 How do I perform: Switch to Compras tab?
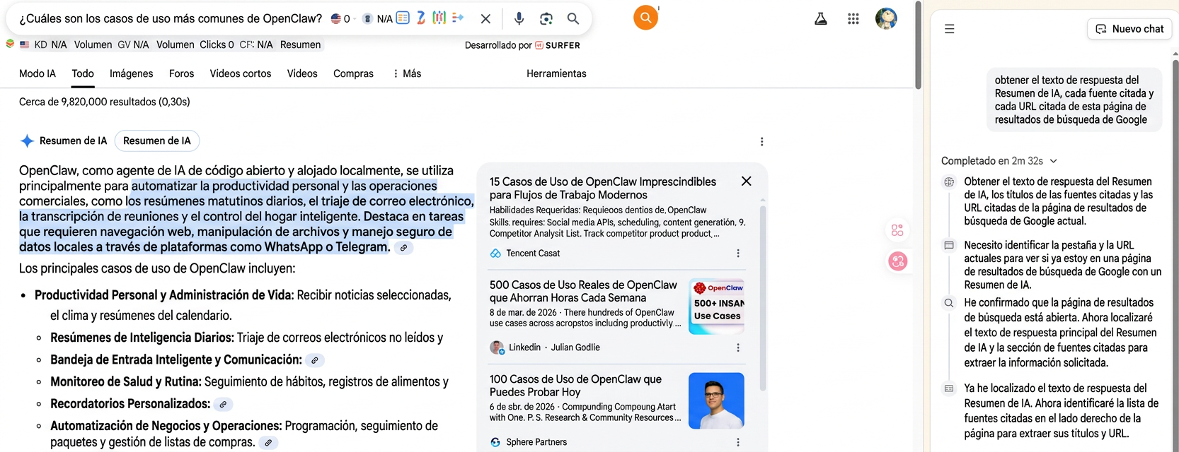[x=353, y=73]
